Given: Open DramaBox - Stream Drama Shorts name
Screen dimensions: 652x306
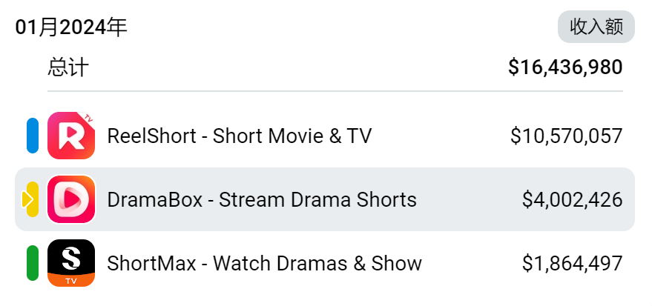Looking at the screenshot, I should click(x=262, y=200).
